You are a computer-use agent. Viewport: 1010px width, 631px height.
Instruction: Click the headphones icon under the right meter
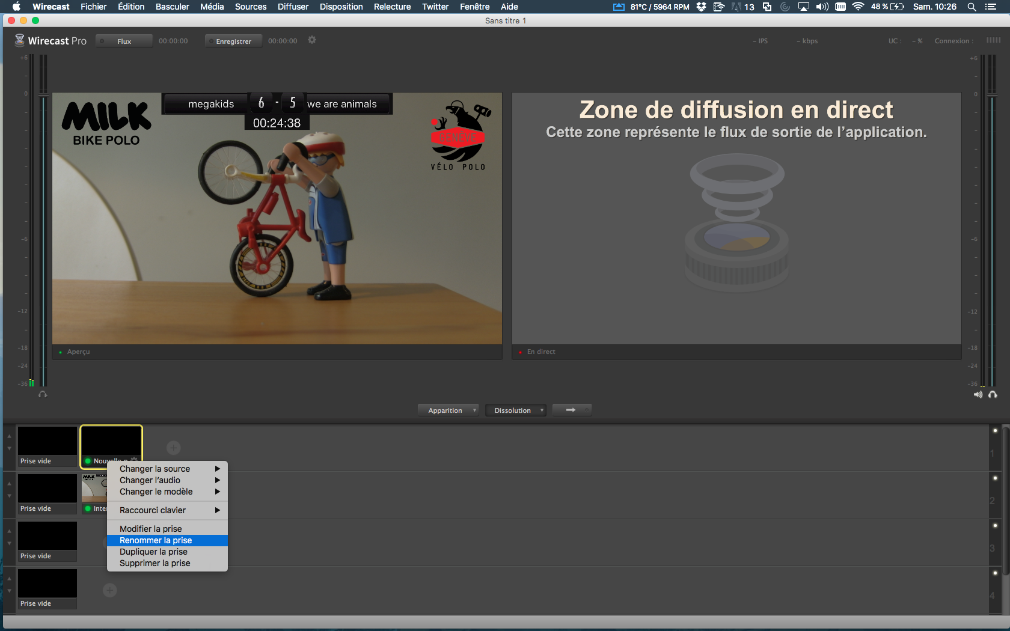click(993, 394)
